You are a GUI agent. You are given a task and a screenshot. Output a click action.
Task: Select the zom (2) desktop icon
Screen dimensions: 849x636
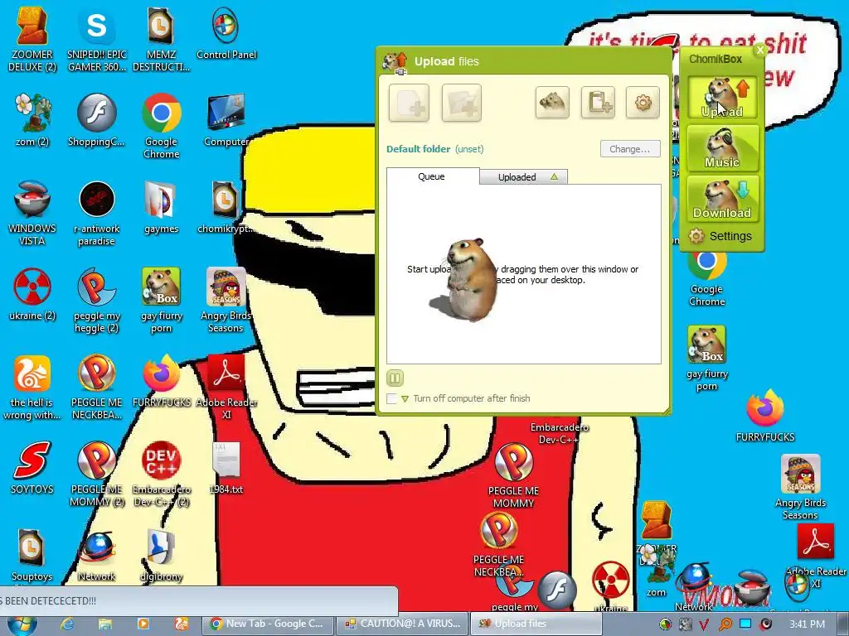click(x=32, y=120)
